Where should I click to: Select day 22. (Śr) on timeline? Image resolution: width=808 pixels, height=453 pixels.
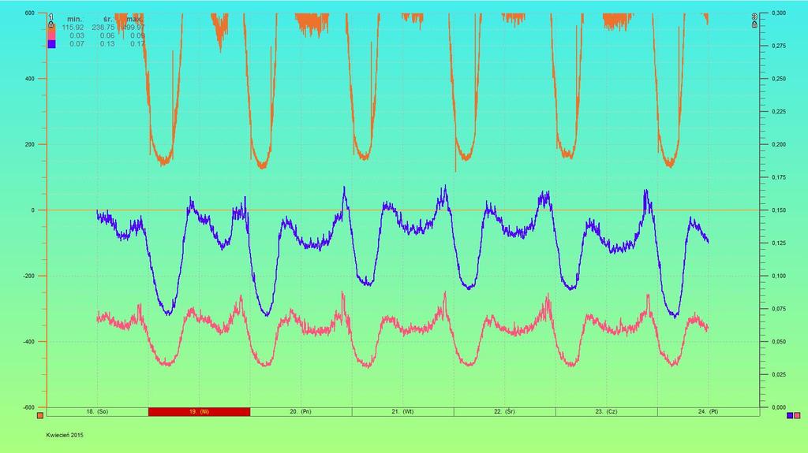pos(504,412)
